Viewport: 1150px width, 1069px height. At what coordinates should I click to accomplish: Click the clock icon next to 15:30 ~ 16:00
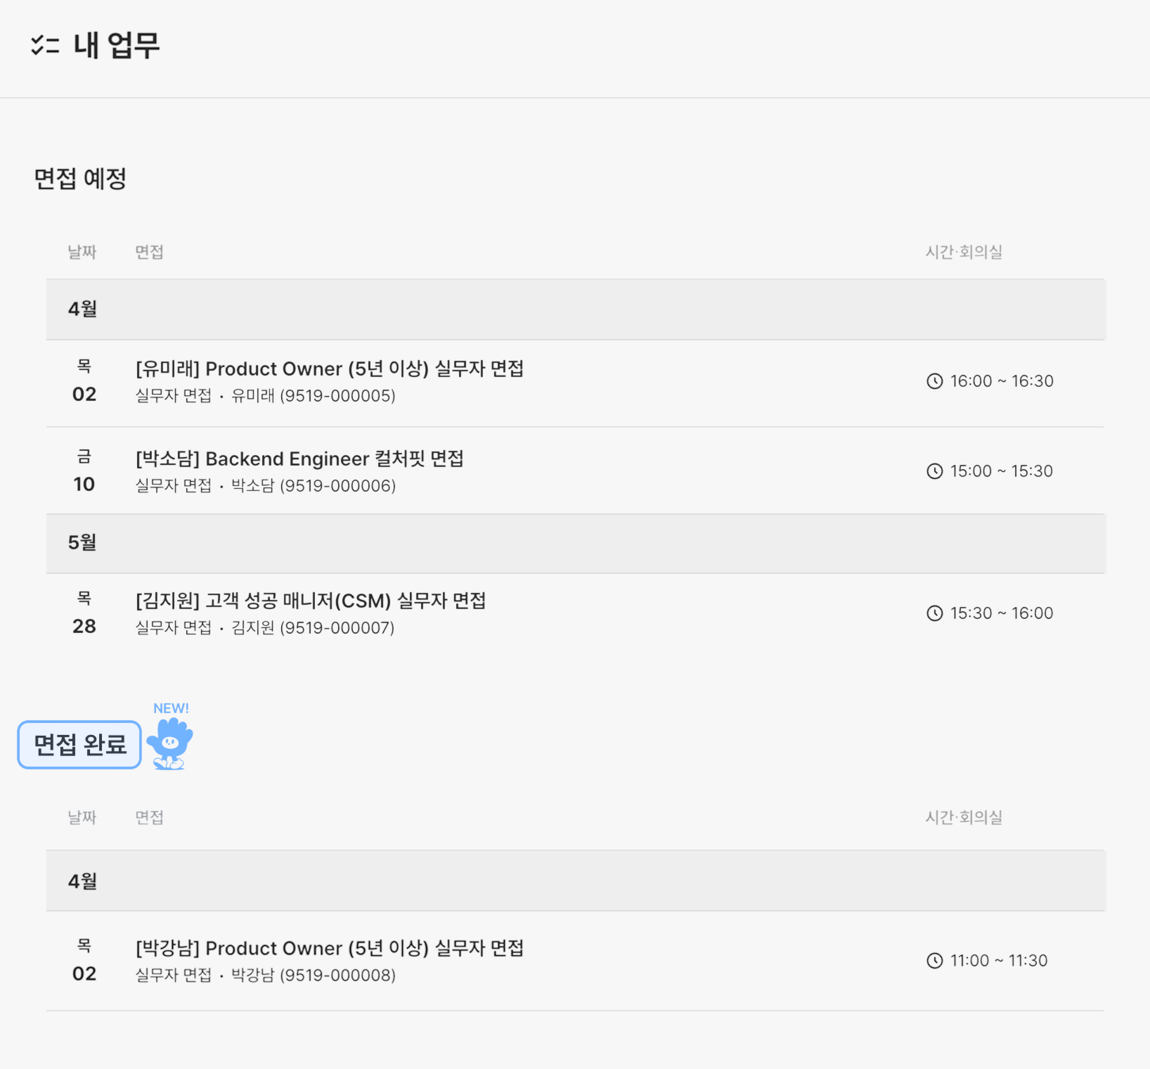pos(934,613)
